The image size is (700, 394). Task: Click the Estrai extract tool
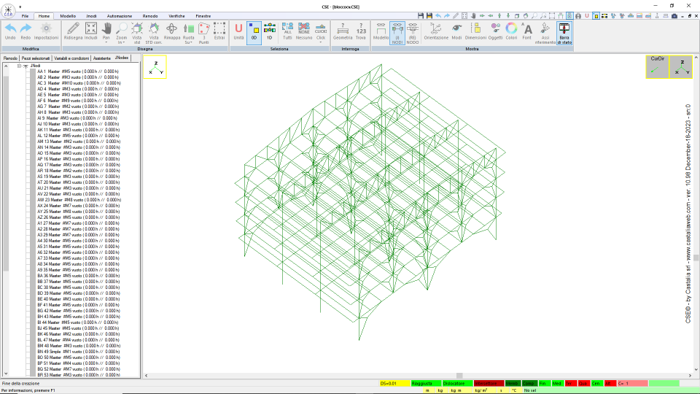coord(219,31)
